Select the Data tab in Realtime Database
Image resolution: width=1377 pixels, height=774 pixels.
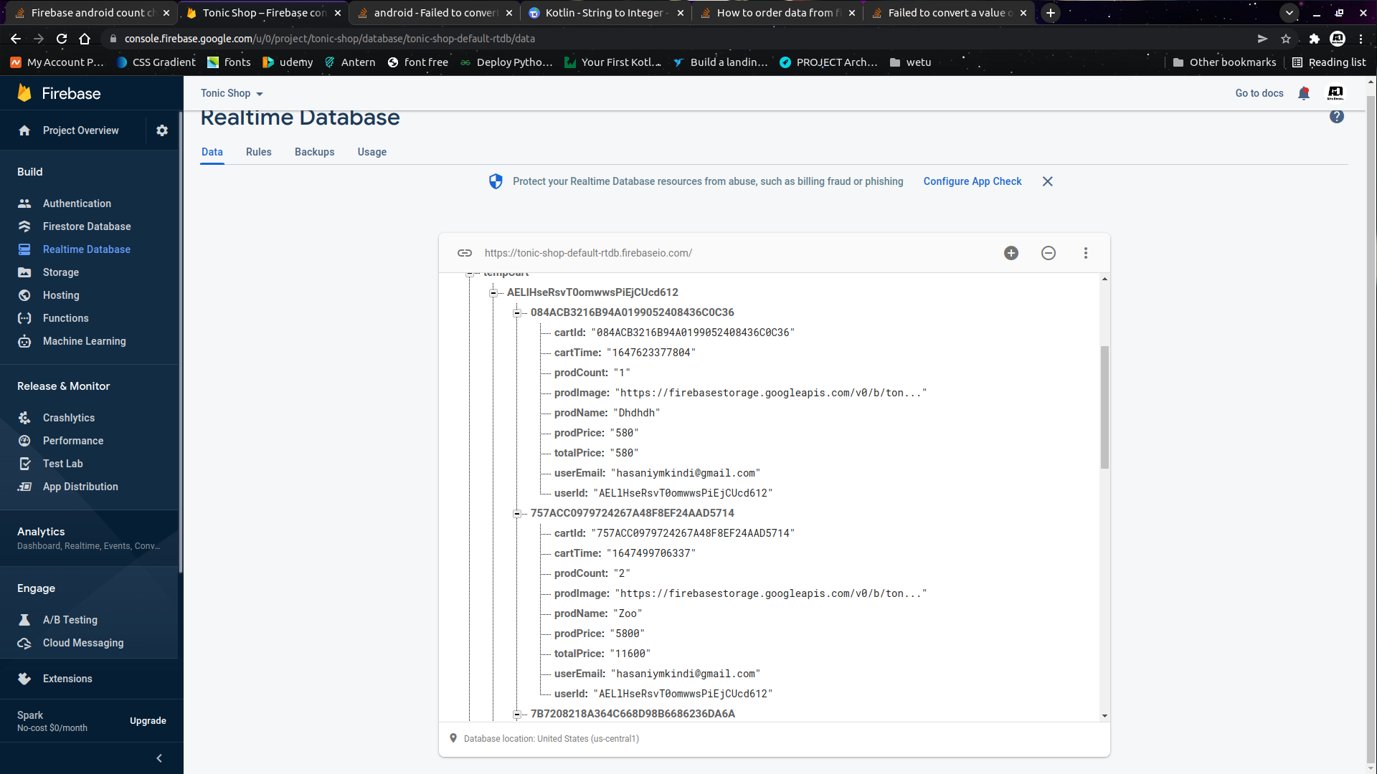pos(212,152)
